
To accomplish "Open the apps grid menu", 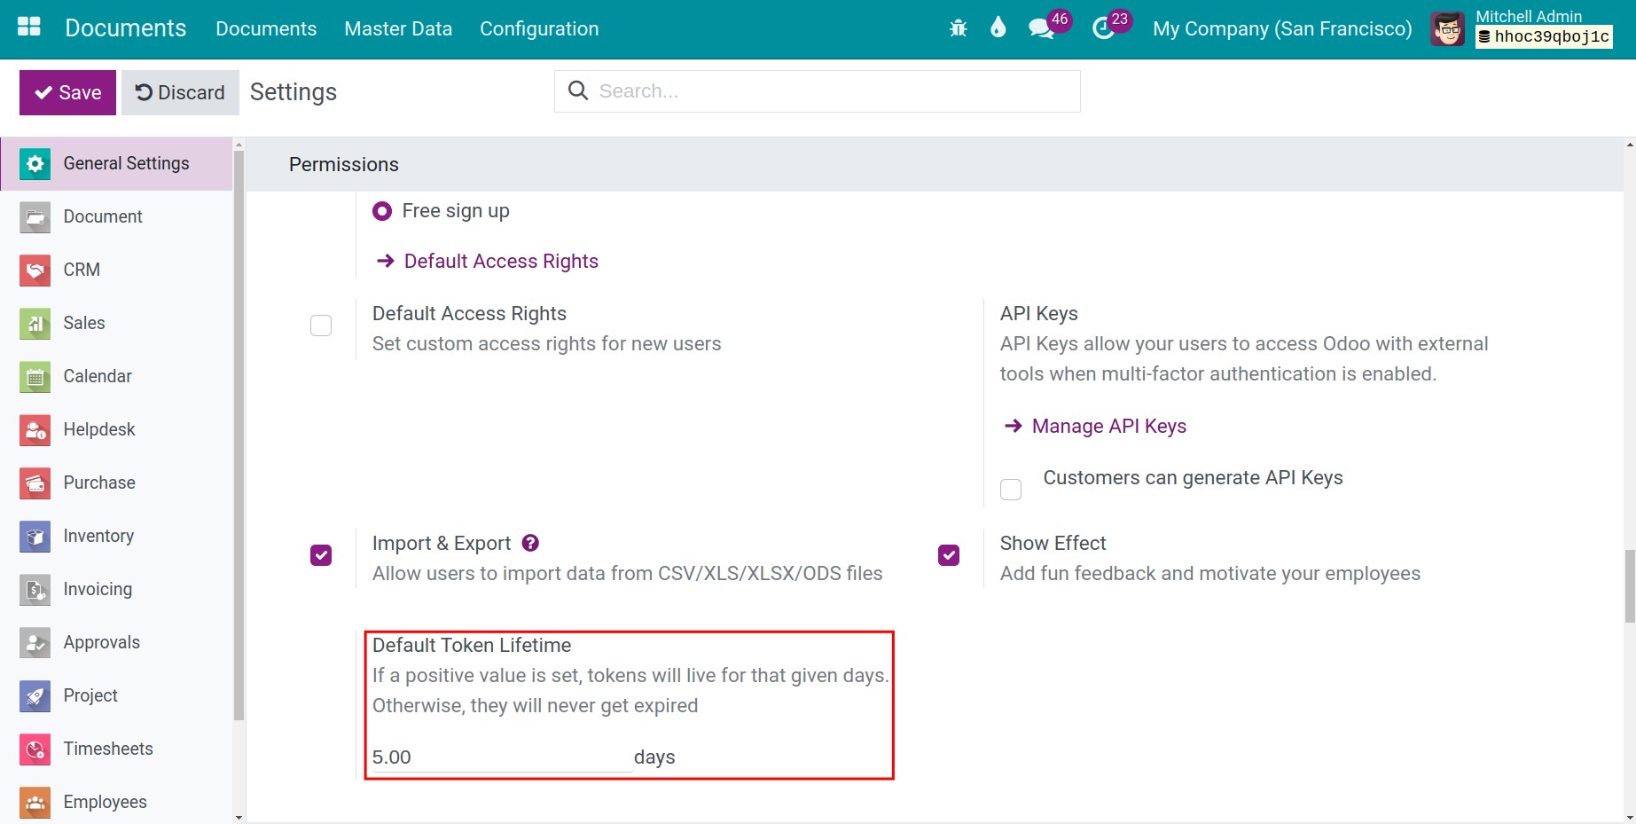I will (x=27, y=27).
